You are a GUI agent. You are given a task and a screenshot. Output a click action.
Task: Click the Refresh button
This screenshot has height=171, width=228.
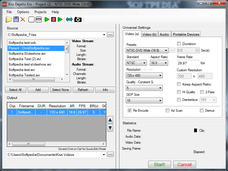click(83, 90)
